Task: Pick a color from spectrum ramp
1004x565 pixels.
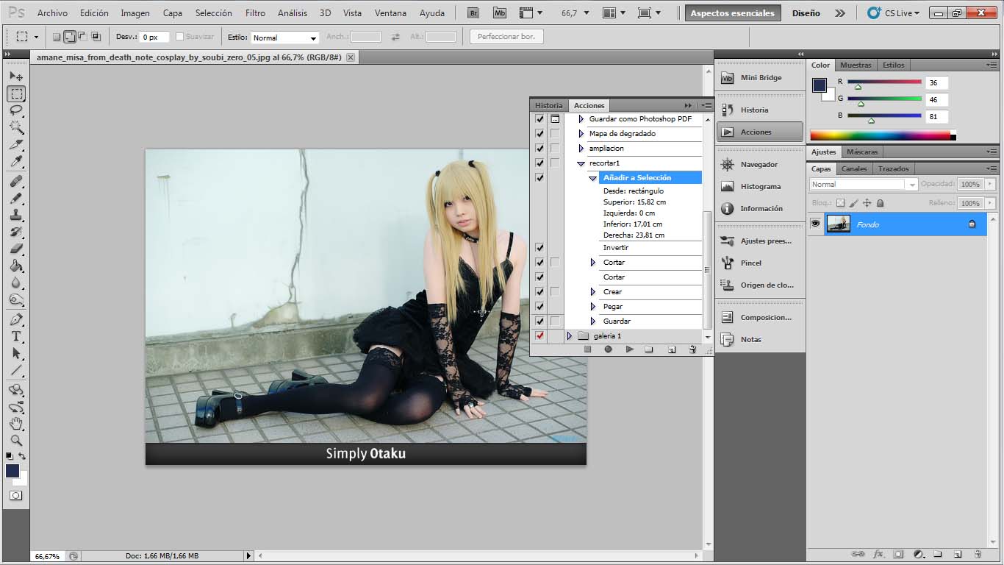Action: [880, 135]
